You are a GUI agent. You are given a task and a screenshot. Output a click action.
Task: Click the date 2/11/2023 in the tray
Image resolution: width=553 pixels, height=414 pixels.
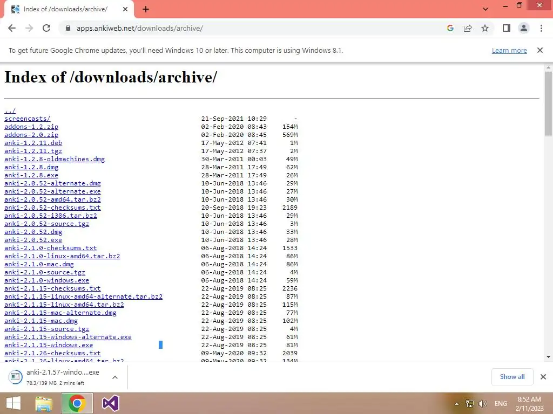coord(529,409)
